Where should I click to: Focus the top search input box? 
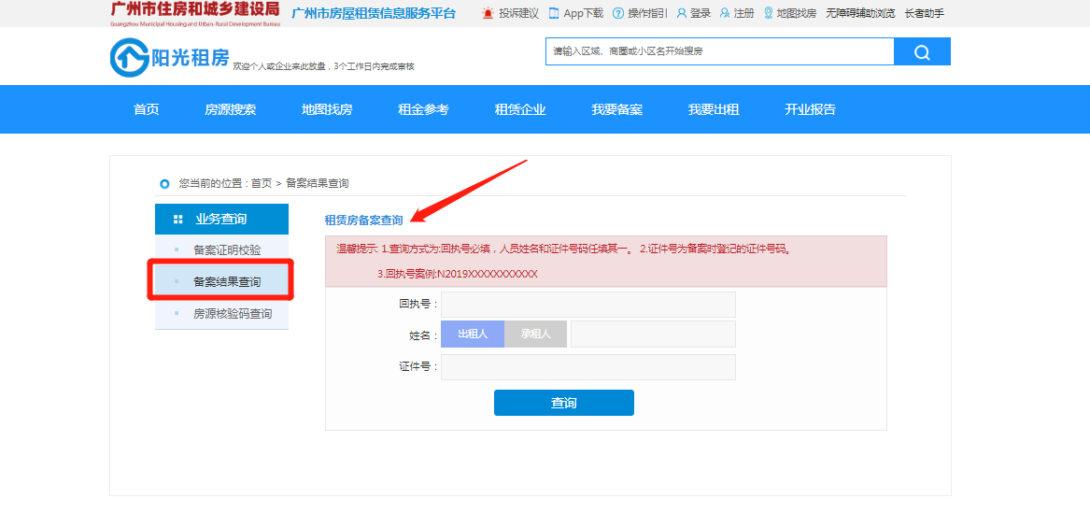[x=719, y=51]
